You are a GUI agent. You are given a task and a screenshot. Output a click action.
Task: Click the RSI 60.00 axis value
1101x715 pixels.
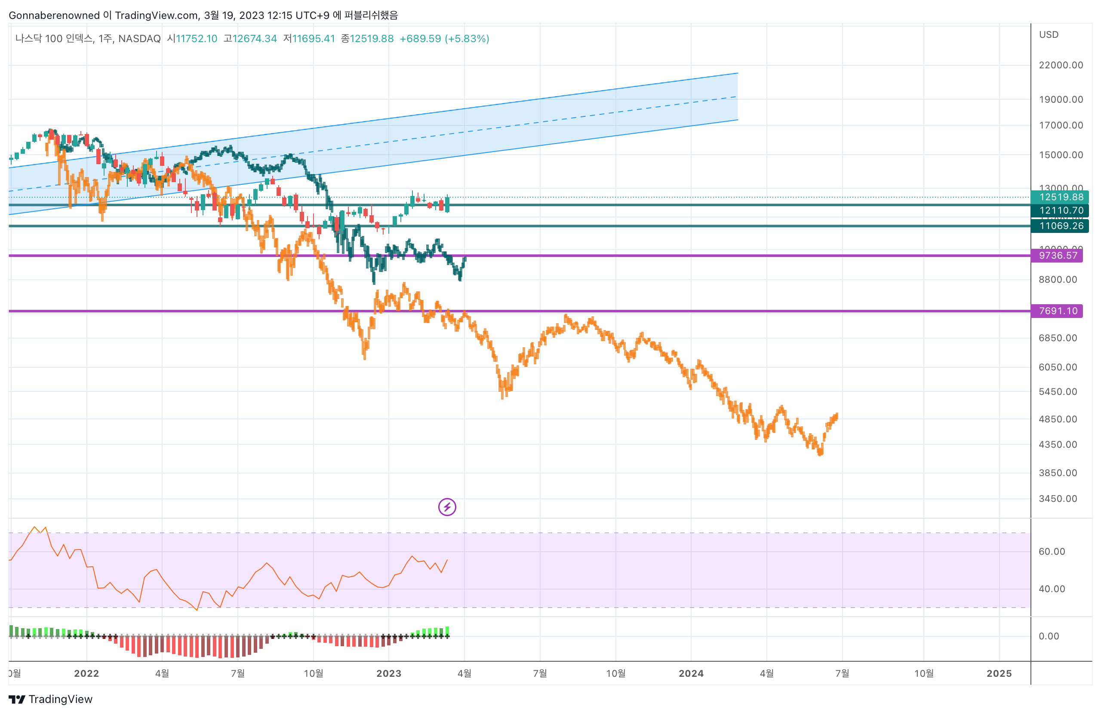coord(1052,551)
